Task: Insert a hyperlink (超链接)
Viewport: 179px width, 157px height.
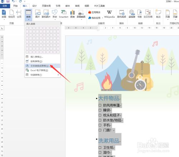Action: 132,14
